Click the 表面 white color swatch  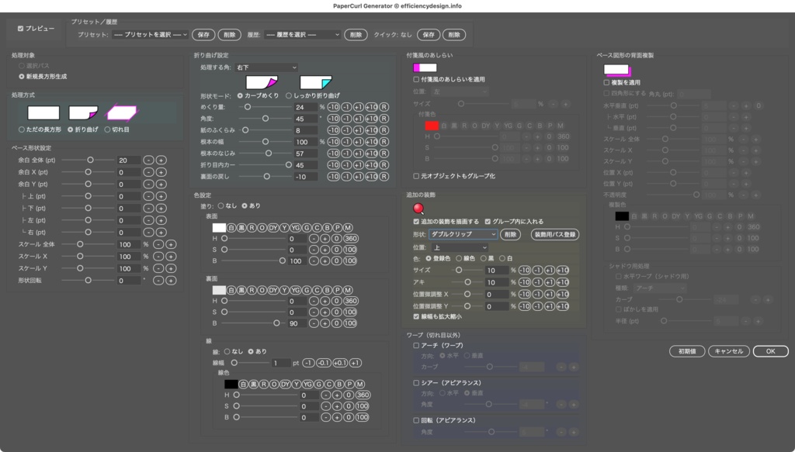219,228
